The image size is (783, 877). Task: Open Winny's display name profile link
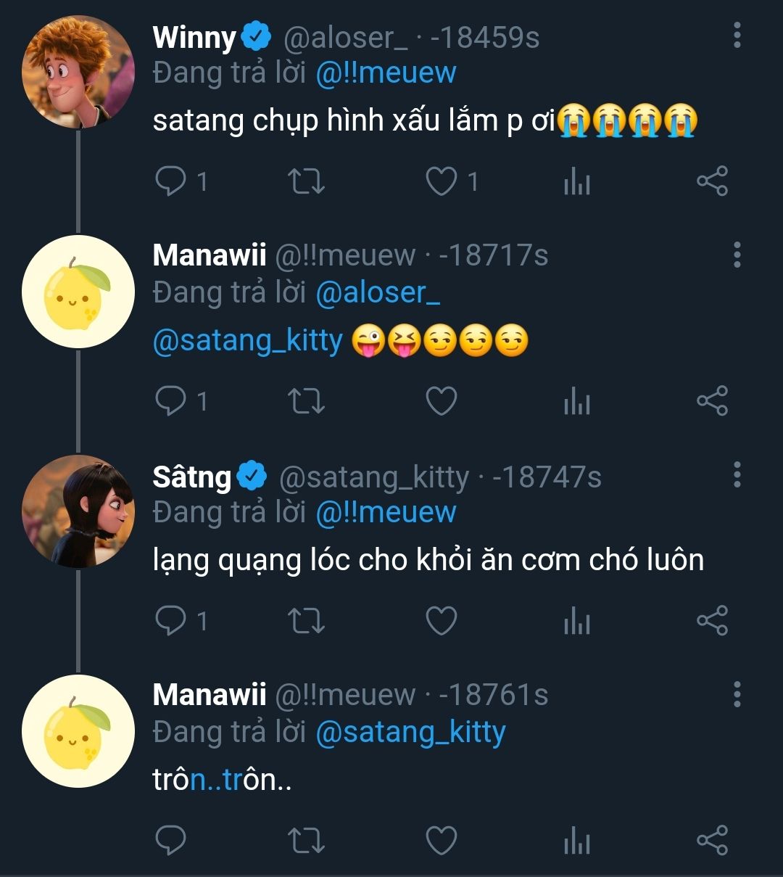pyautogui.click(x=194, y=38)
